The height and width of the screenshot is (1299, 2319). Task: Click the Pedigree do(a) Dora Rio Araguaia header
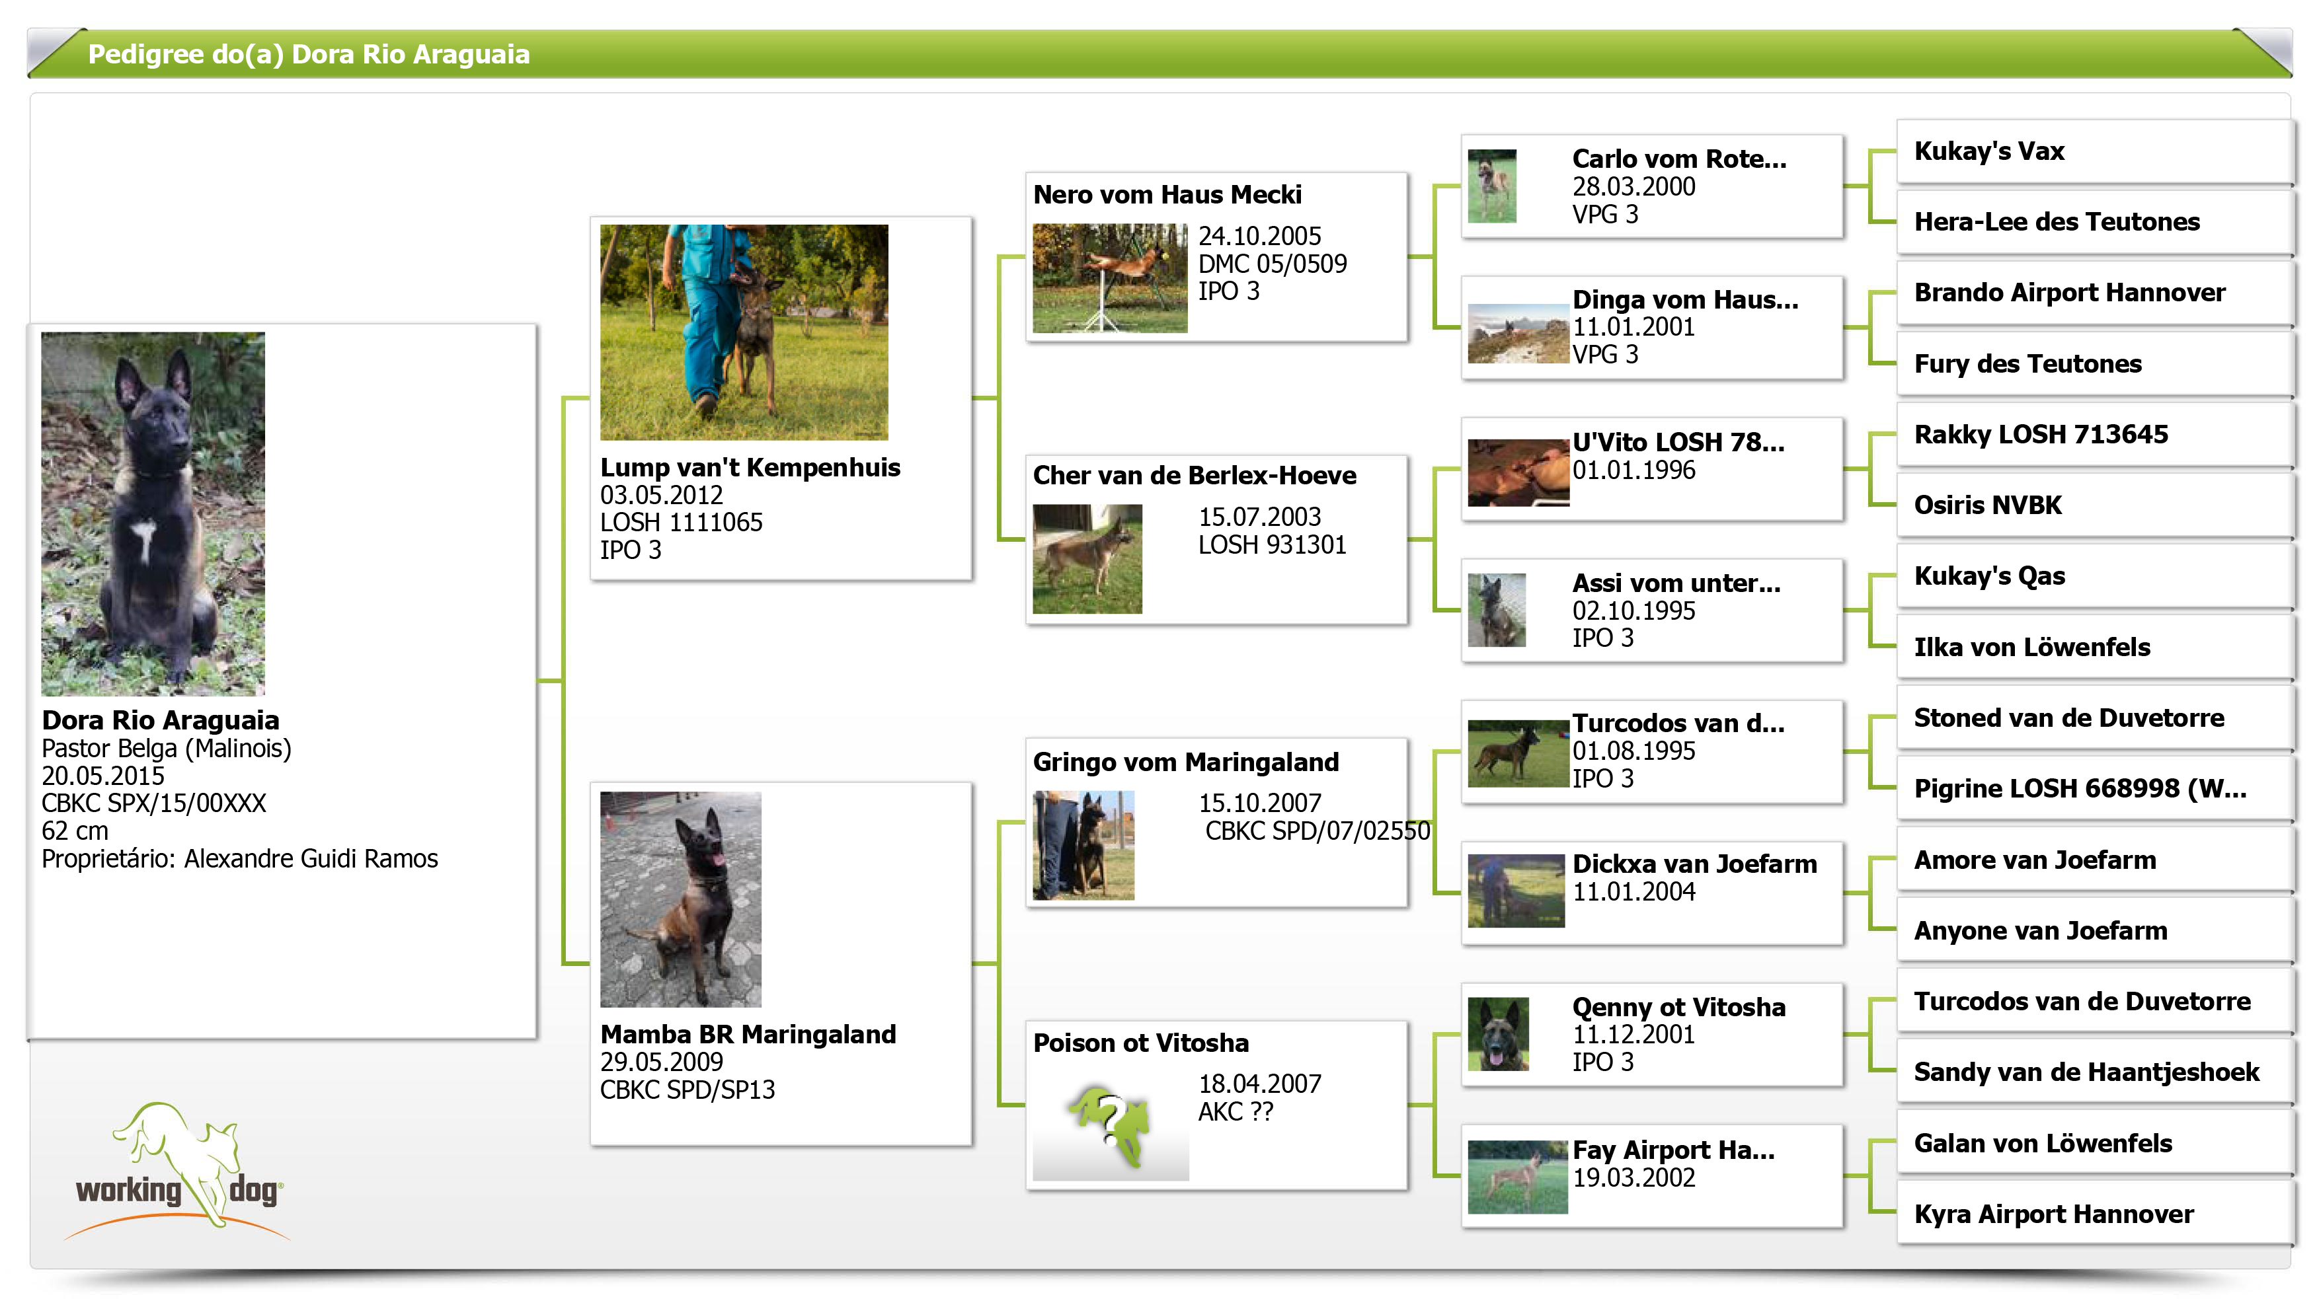pyautogui.click(x=309, y=54)
